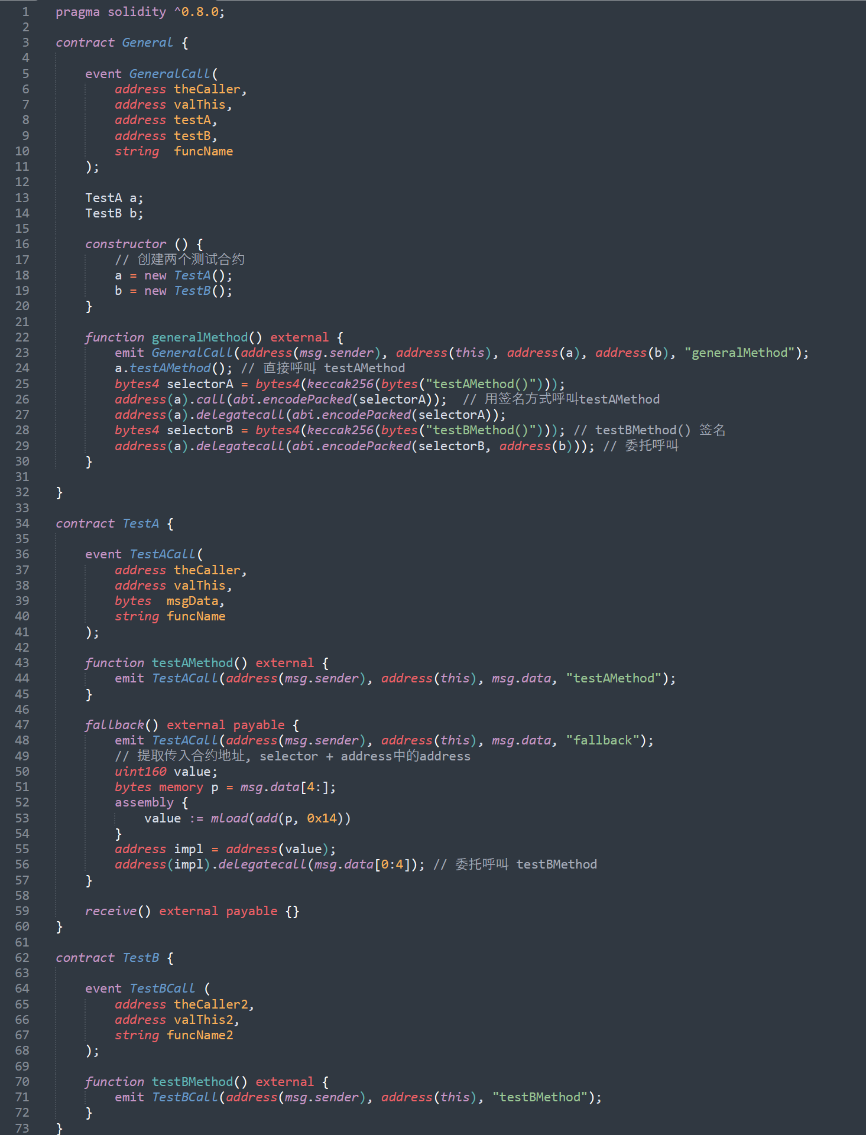This screenshot has height=1135, width=866.
Task: Click '"generalMethod"' string on line 23
Action: [x=739, y=353]
